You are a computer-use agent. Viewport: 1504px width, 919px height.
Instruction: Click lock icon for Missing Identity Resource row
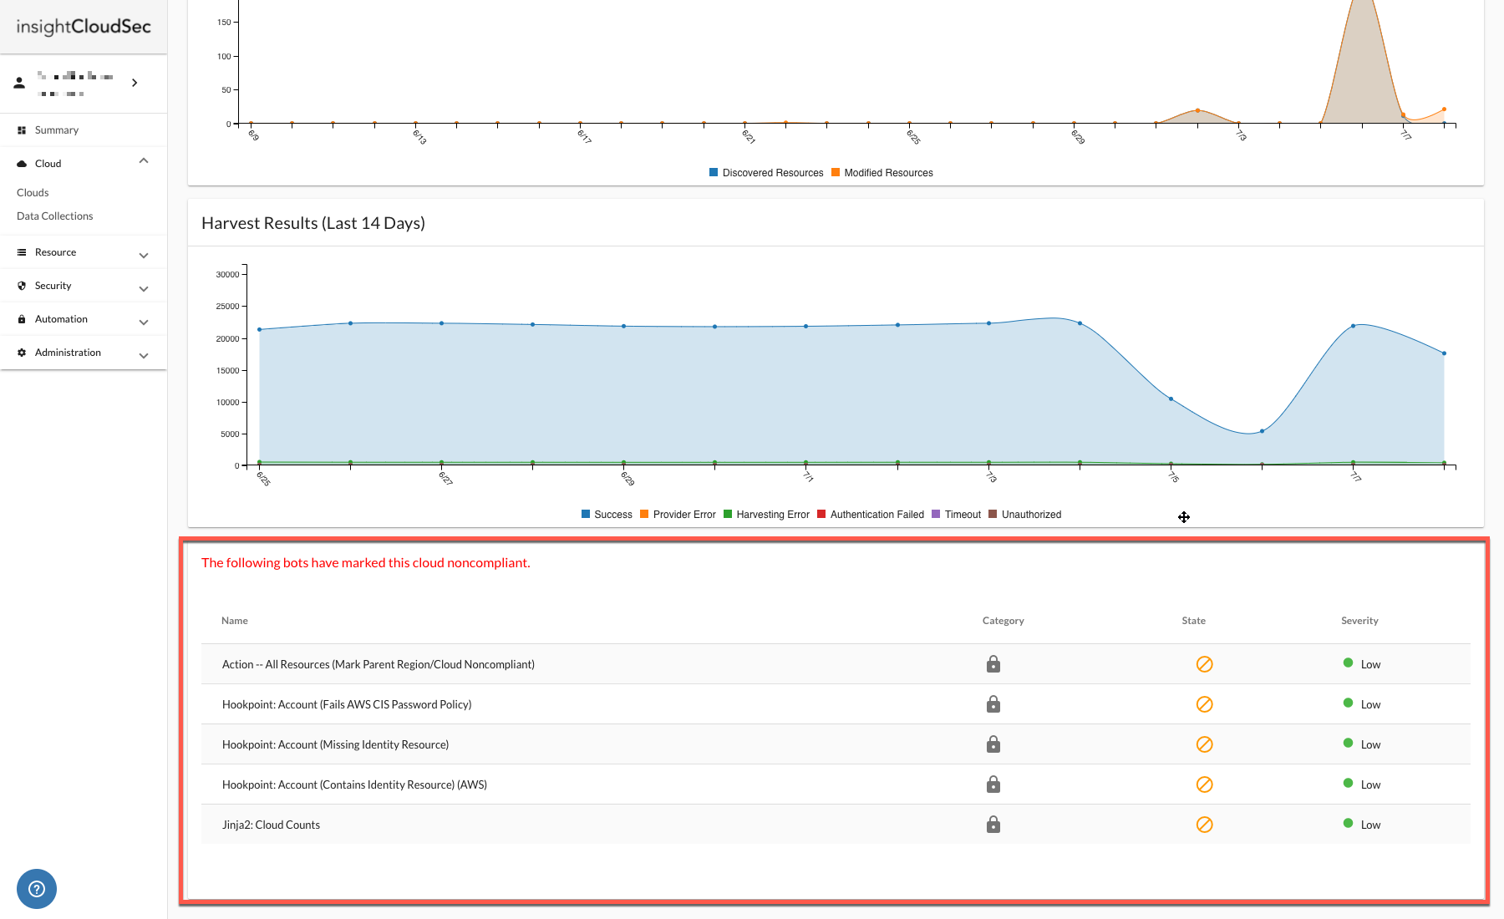coord(993,744)
